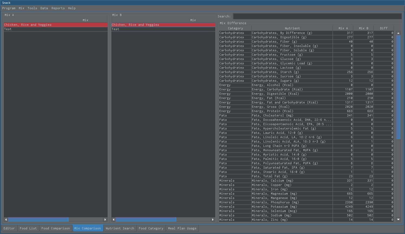Viewport: 405px width, 234px height.
Task: Click the Mix Difference vertical scrollbar thumb
Action: pos(398,87)
